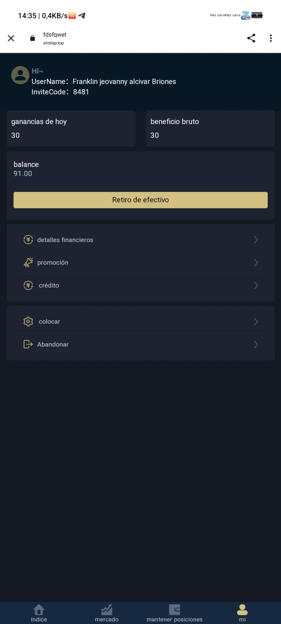Select the índice home icon in bottom navigation
The image size is (281, 624).
[x=39, y=610]
